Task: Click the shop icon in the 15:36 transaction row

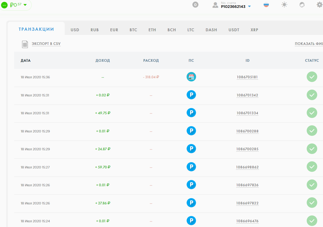Action: pyautogui.click(x=191, y=77)
